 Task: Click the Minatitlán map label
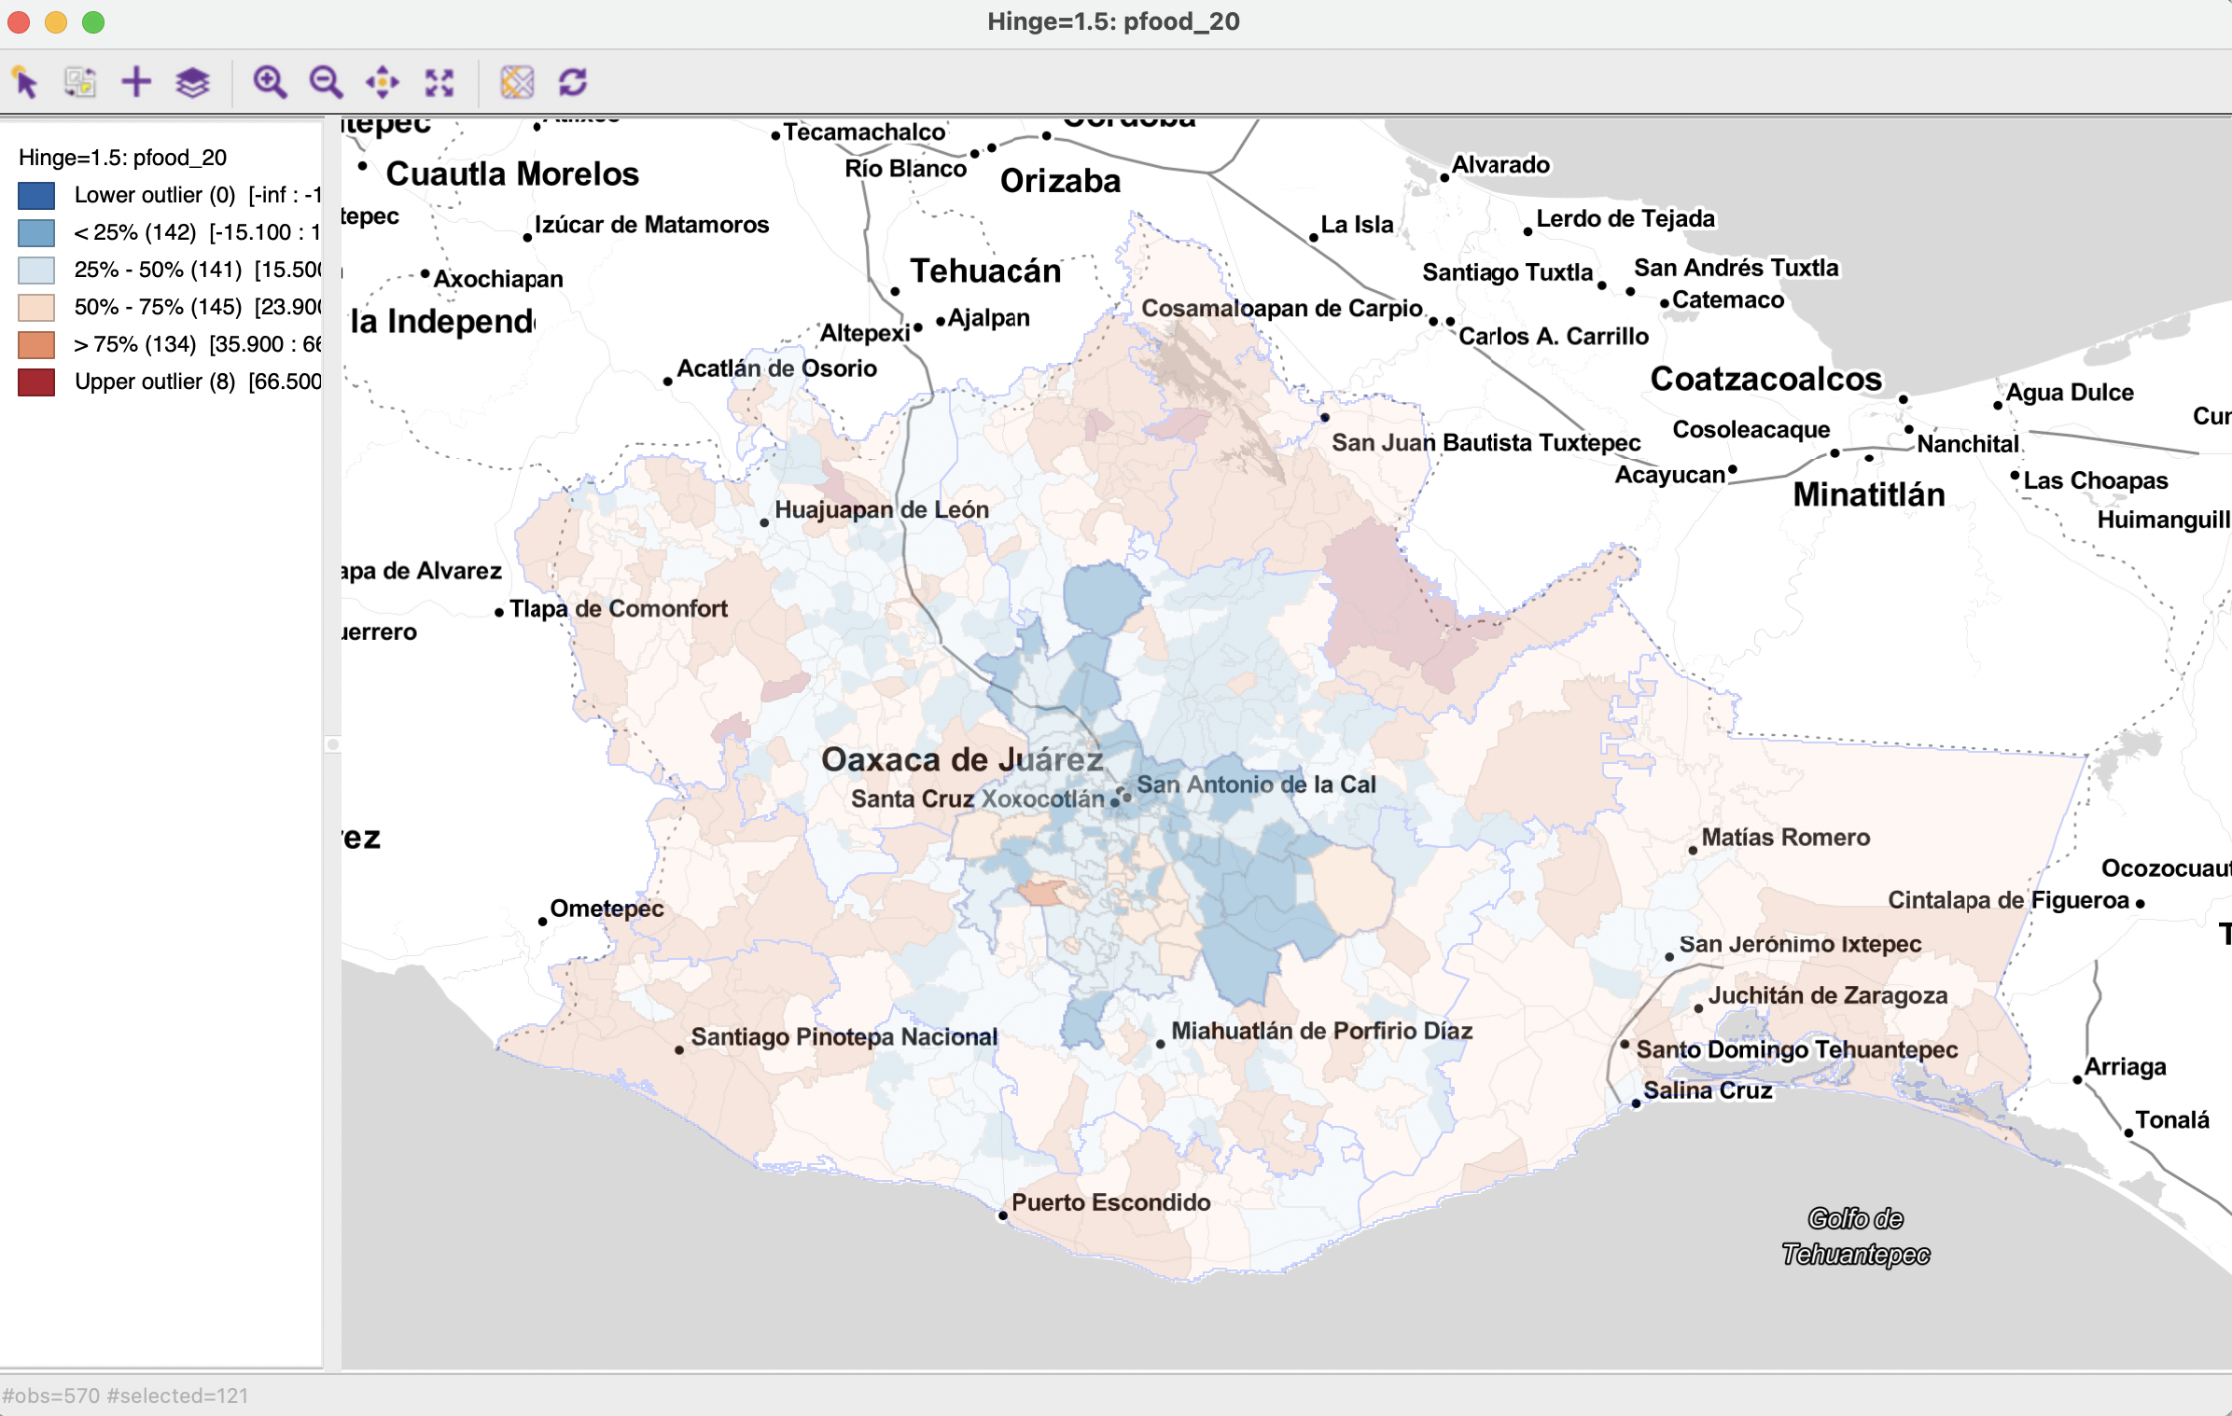coord(1868,494)
